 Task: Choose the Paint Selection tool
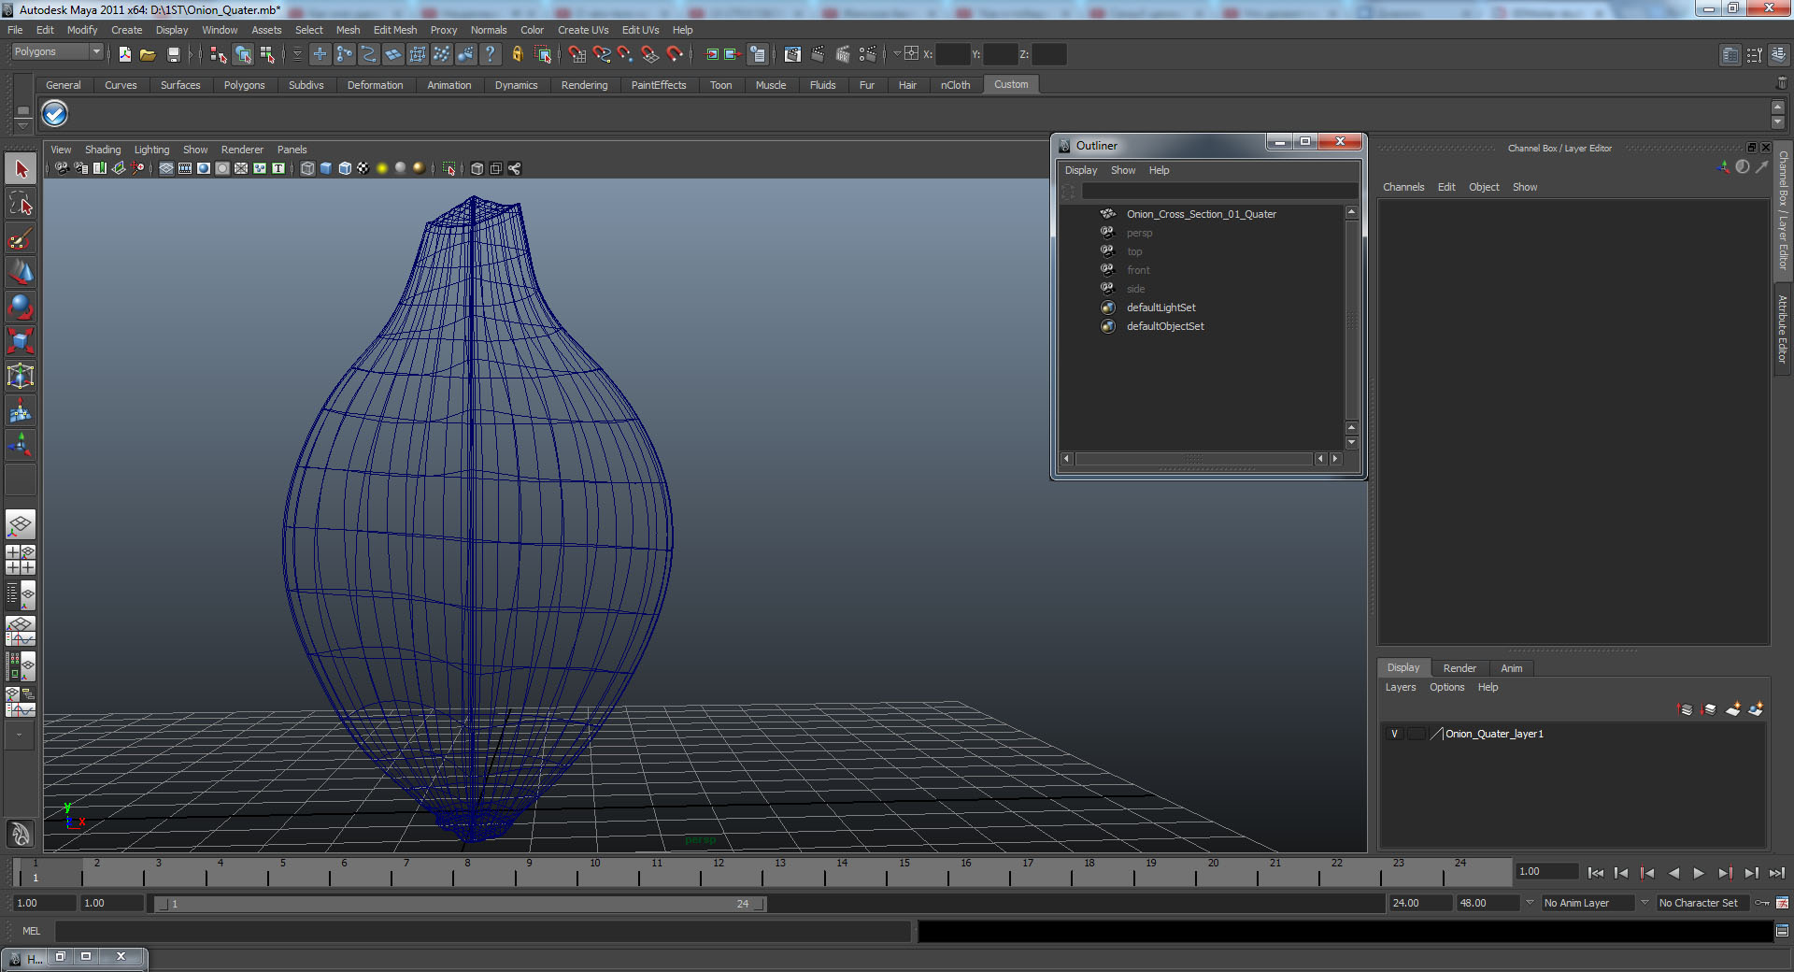point(21,238)
